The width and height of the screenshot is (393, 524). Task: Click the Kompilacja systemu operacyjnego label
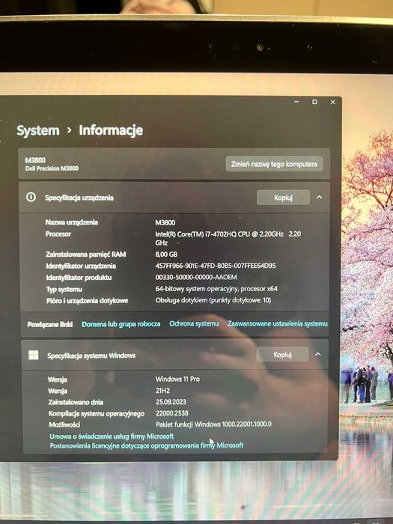97,413
